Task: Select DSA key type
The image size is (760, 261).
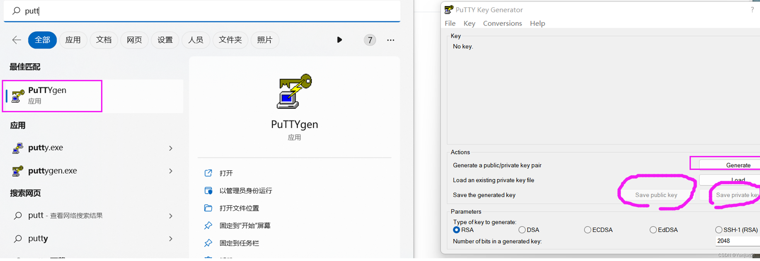Action: (522, 230)
